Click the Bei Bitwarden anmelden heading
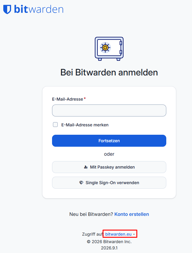This screenshot has width=192, height=253. pyautogui.click(x=109, y=72)
